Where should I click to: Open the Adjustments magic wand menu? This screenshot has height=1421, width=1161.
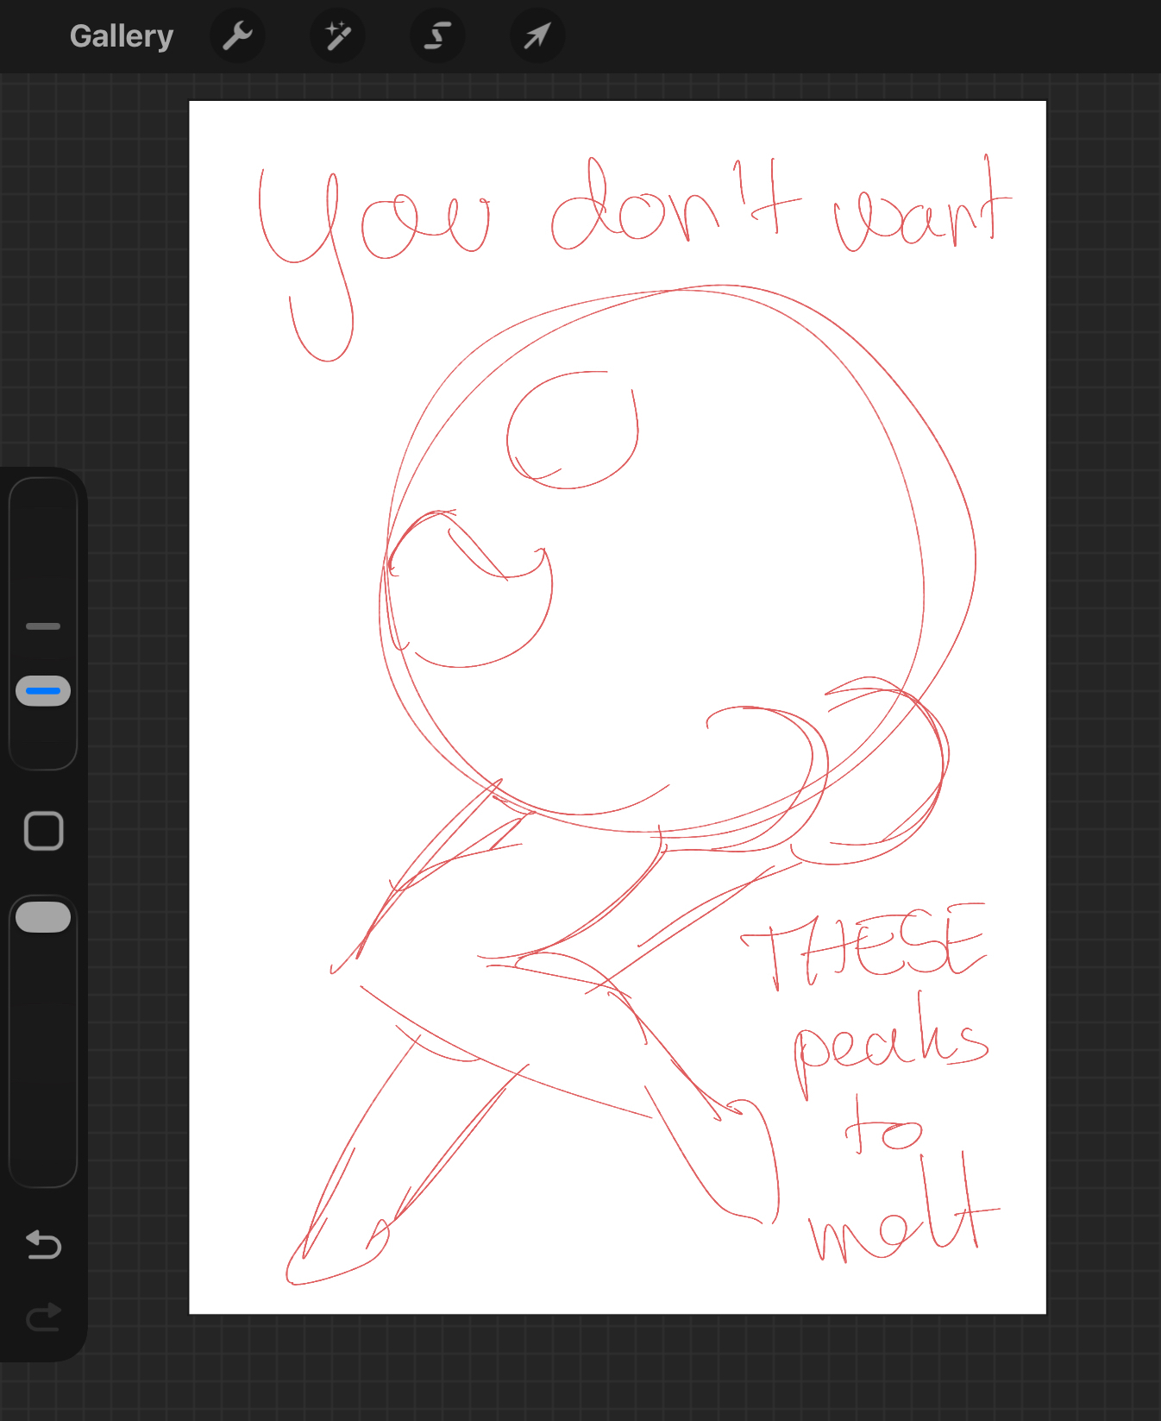point(337,36)
